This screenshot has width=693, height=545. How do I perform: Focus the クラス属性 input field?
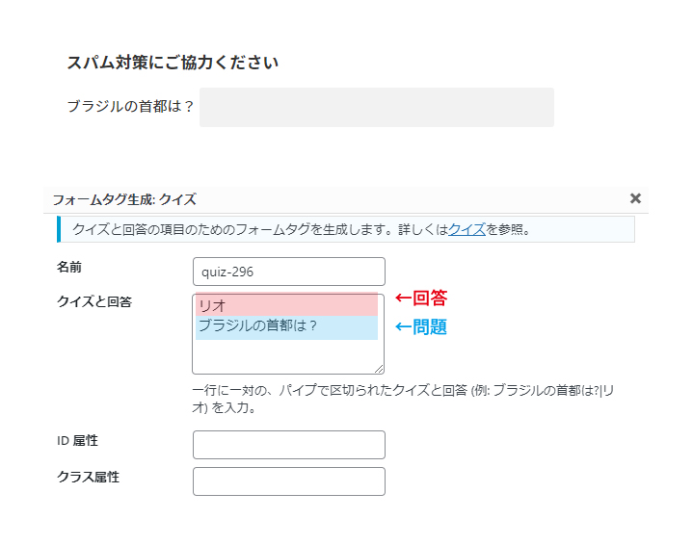(x=288, y=481)
